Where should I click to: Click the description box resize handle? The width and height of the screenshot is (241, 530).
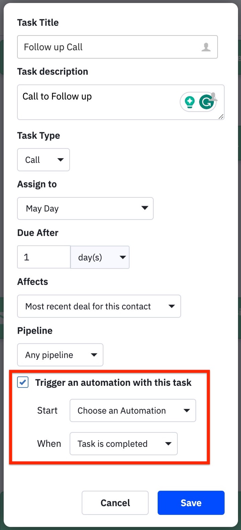(222, 117)
